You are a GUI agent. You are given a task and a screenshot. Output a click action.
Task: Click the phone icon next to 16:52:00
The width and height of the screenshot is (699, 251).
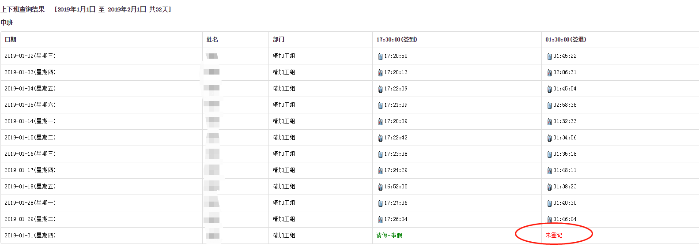pyautogui.click(x=380, y=187)
